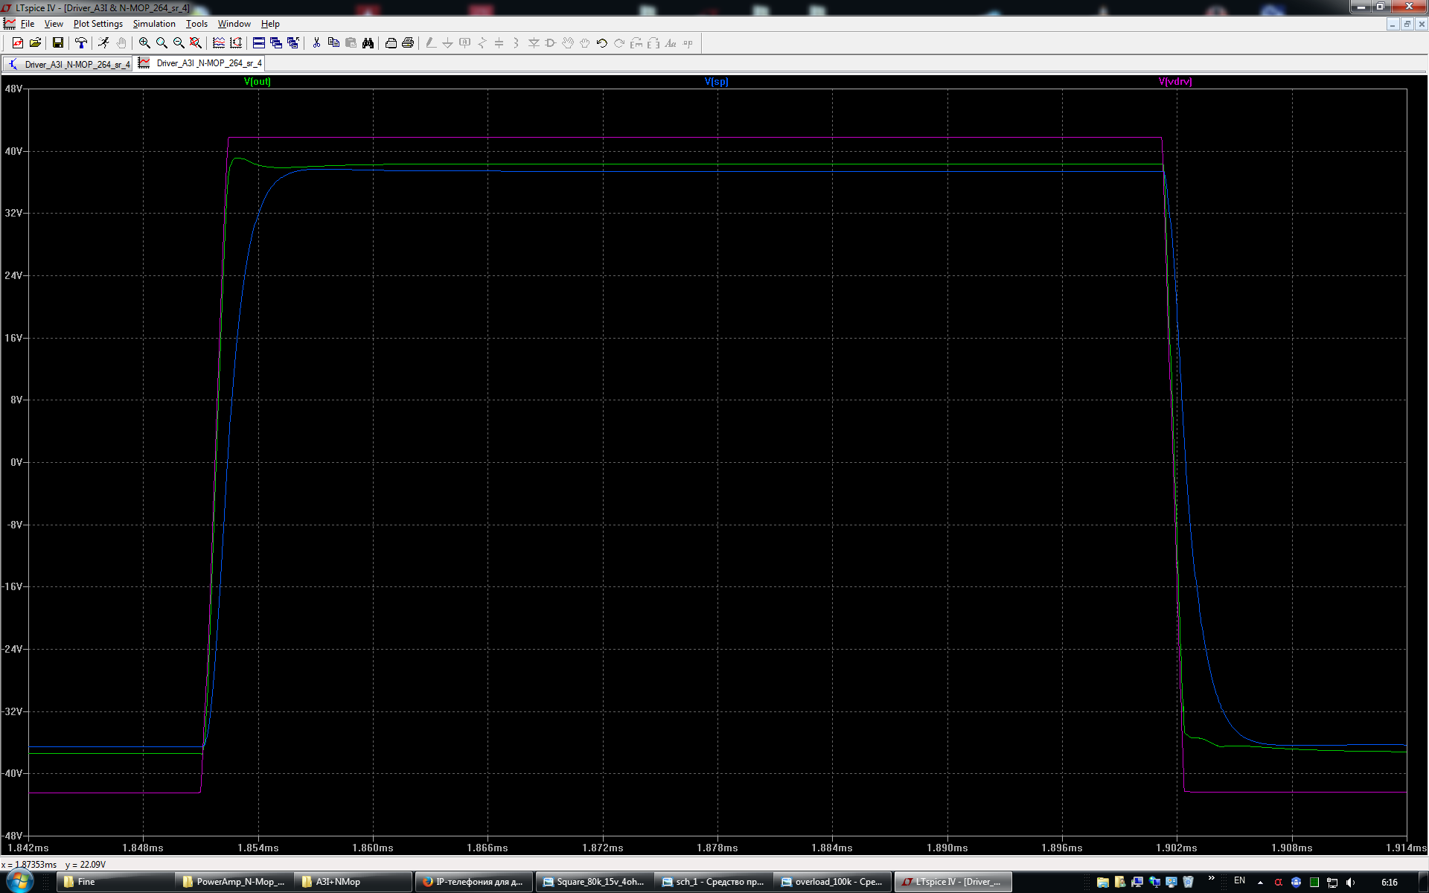Switch to Firefox IP-телефония taskbar window
The width and height of the screenshot is (1429, 893).
pyautogui.click(x=473, y=882)
